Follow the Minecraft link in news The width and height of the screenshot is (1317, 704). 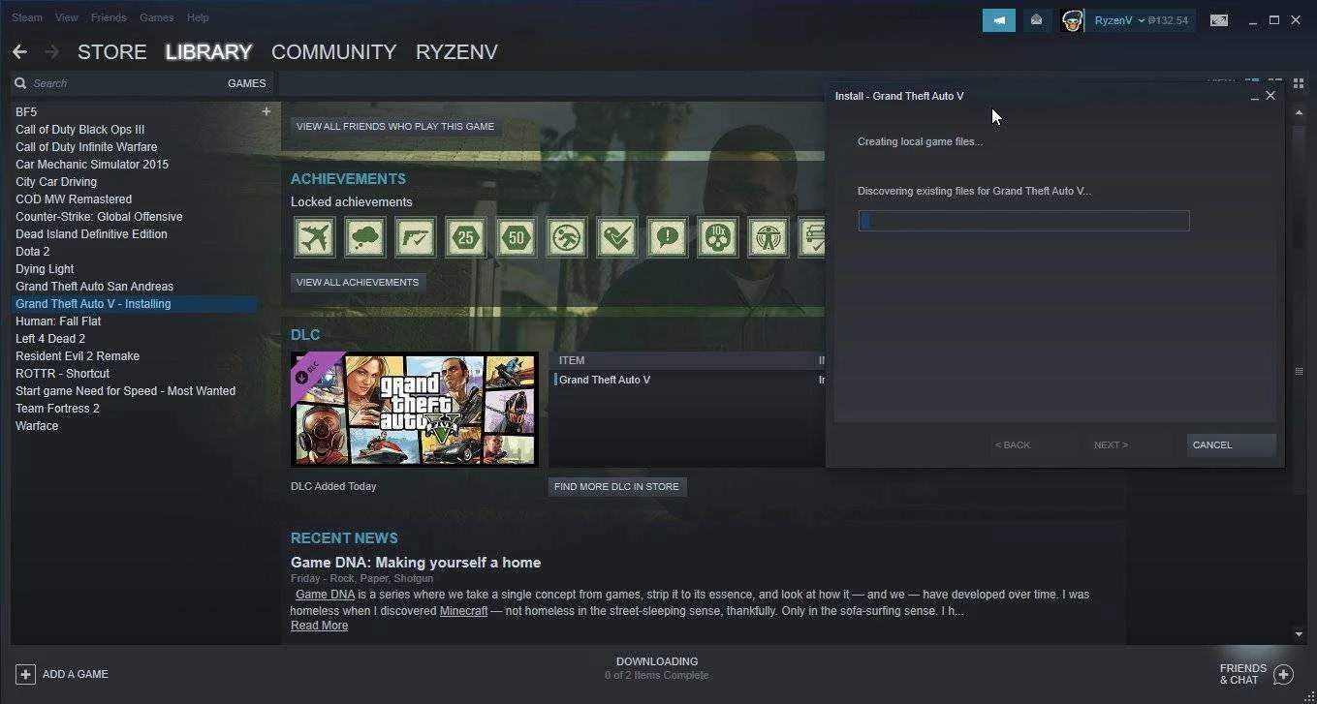(x=463, y=611)
